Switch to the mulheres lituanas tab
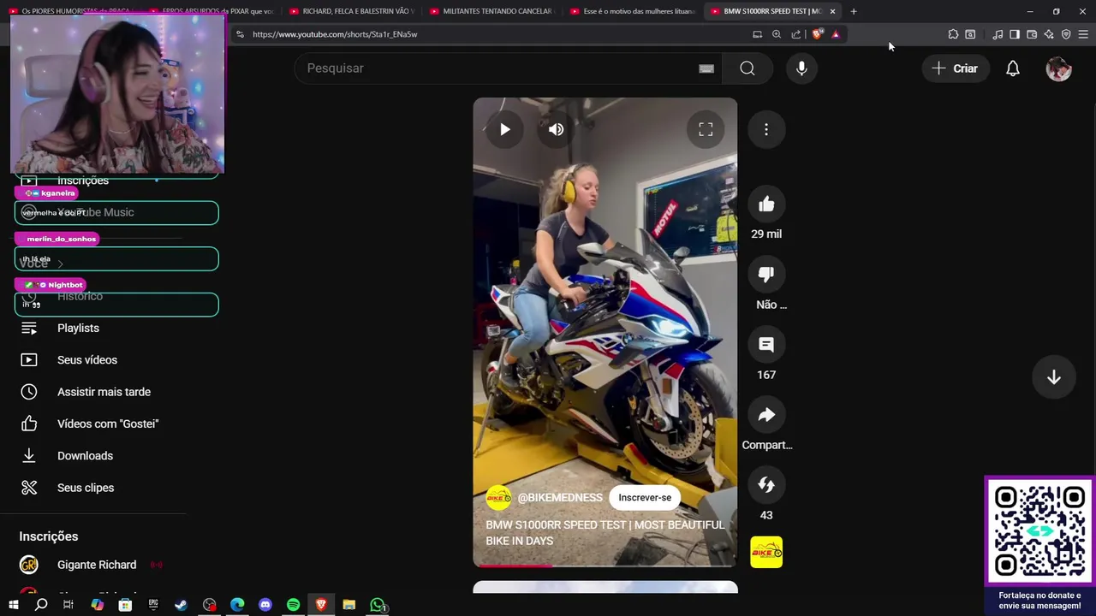The width and height of the screenshot is (1096, 616). coord(632,11)
